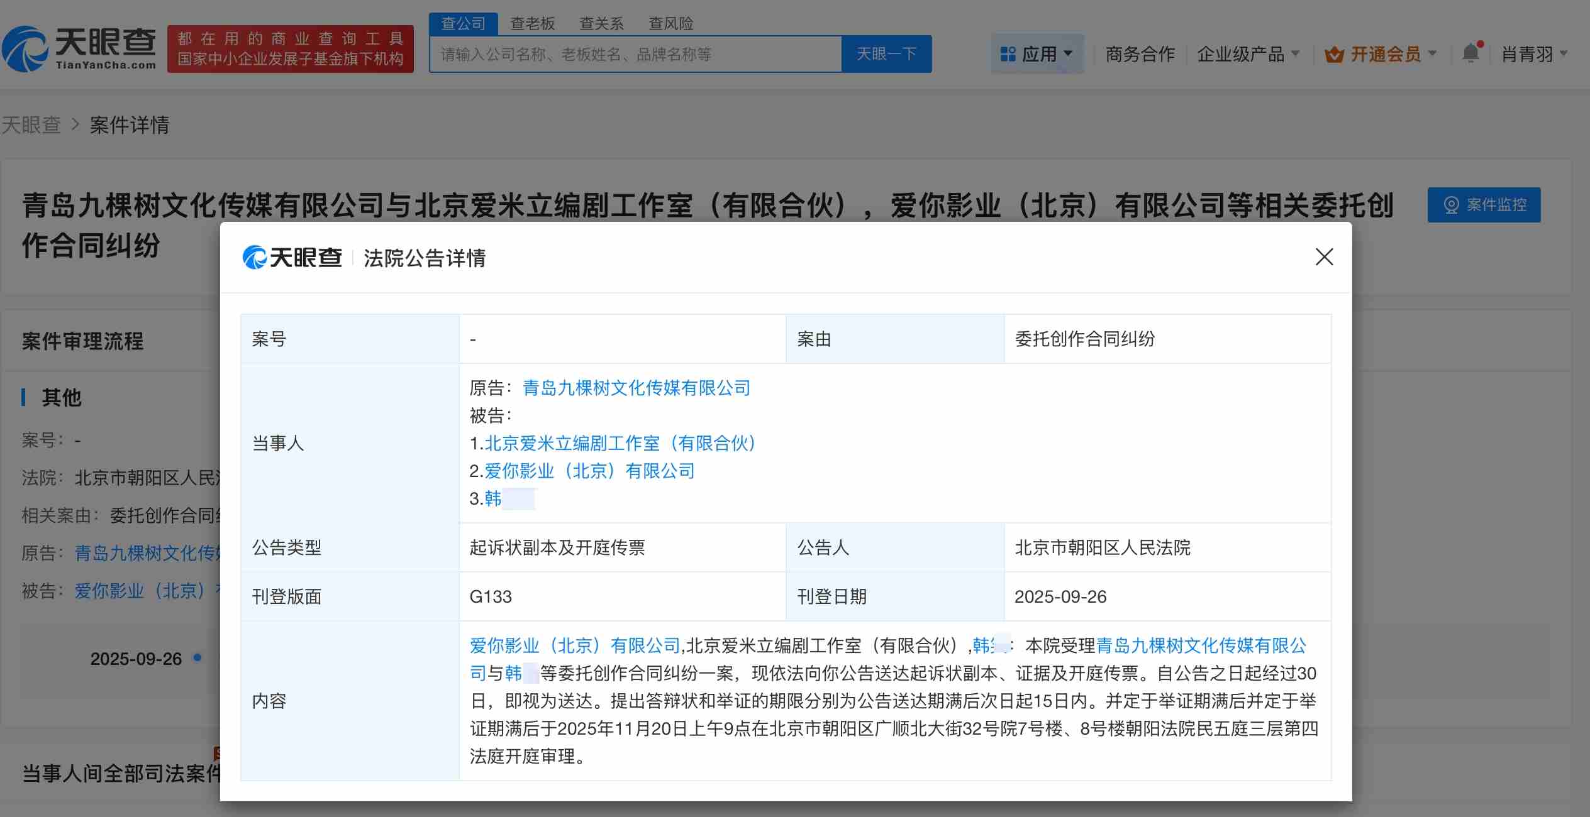The image size is (1590, 817).
Task: Switch to the 查老板 tab
Action: (x=531, y=23)
